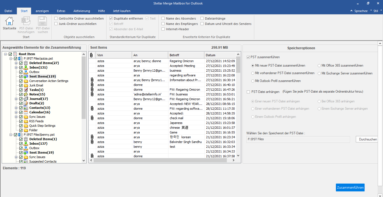Expand the Inbox(131) folder

(16, 67)
